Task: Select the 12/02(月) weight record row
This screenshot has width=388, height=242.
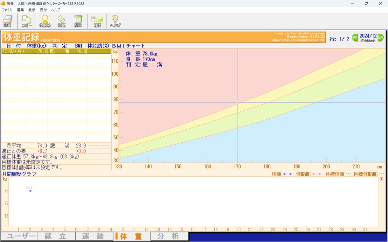Action: pyautogui.click(x=56, y=51)
